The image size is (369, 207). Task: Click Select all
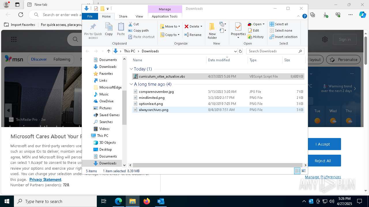point(279,24)
